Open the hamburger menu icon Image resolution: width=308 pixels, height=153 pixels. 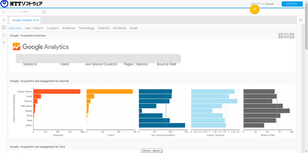coord(4,12)
